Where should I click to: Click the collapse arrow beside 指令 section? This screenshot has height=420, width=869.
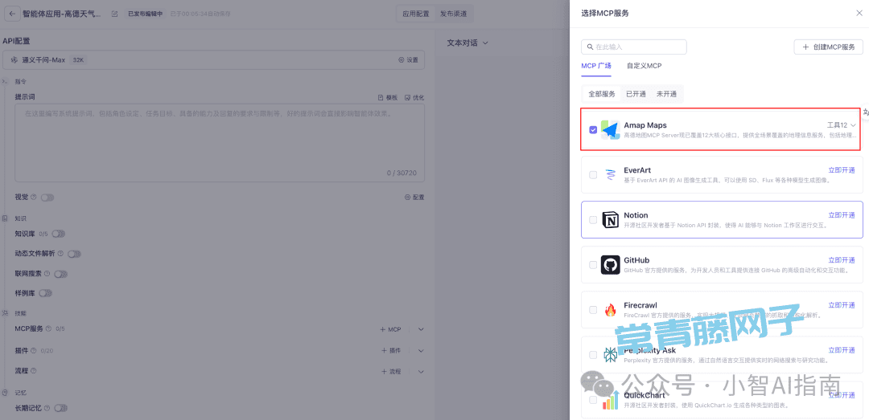click(5, 81)
